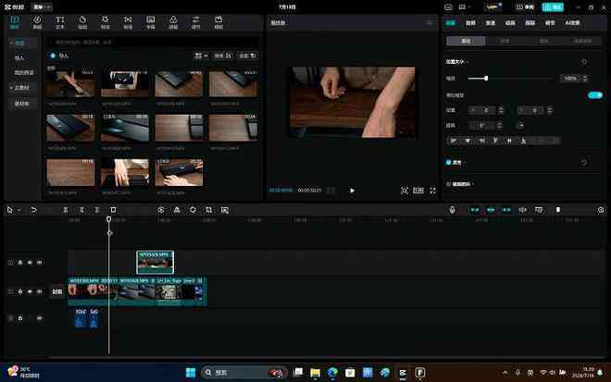Image resolution: width=611 pixels, height=382 pixels.
Task: Open File Explorer from the taskbar
Action: [316, 373]
